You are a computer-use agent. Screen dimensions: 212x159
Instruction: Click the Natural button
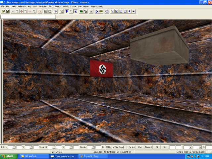click(148, 147)
